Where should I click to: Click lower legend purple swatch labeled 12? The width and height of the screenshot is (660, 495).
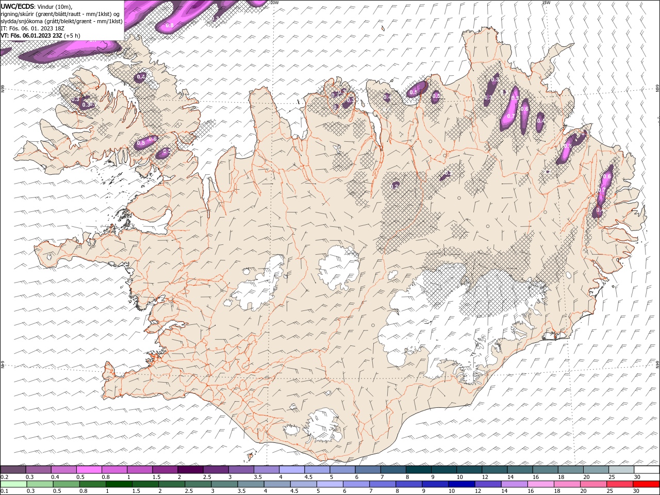488,484
